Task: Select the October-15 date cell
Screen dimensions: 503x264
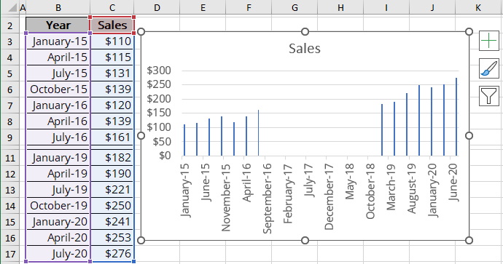Action: click(58, 89)
